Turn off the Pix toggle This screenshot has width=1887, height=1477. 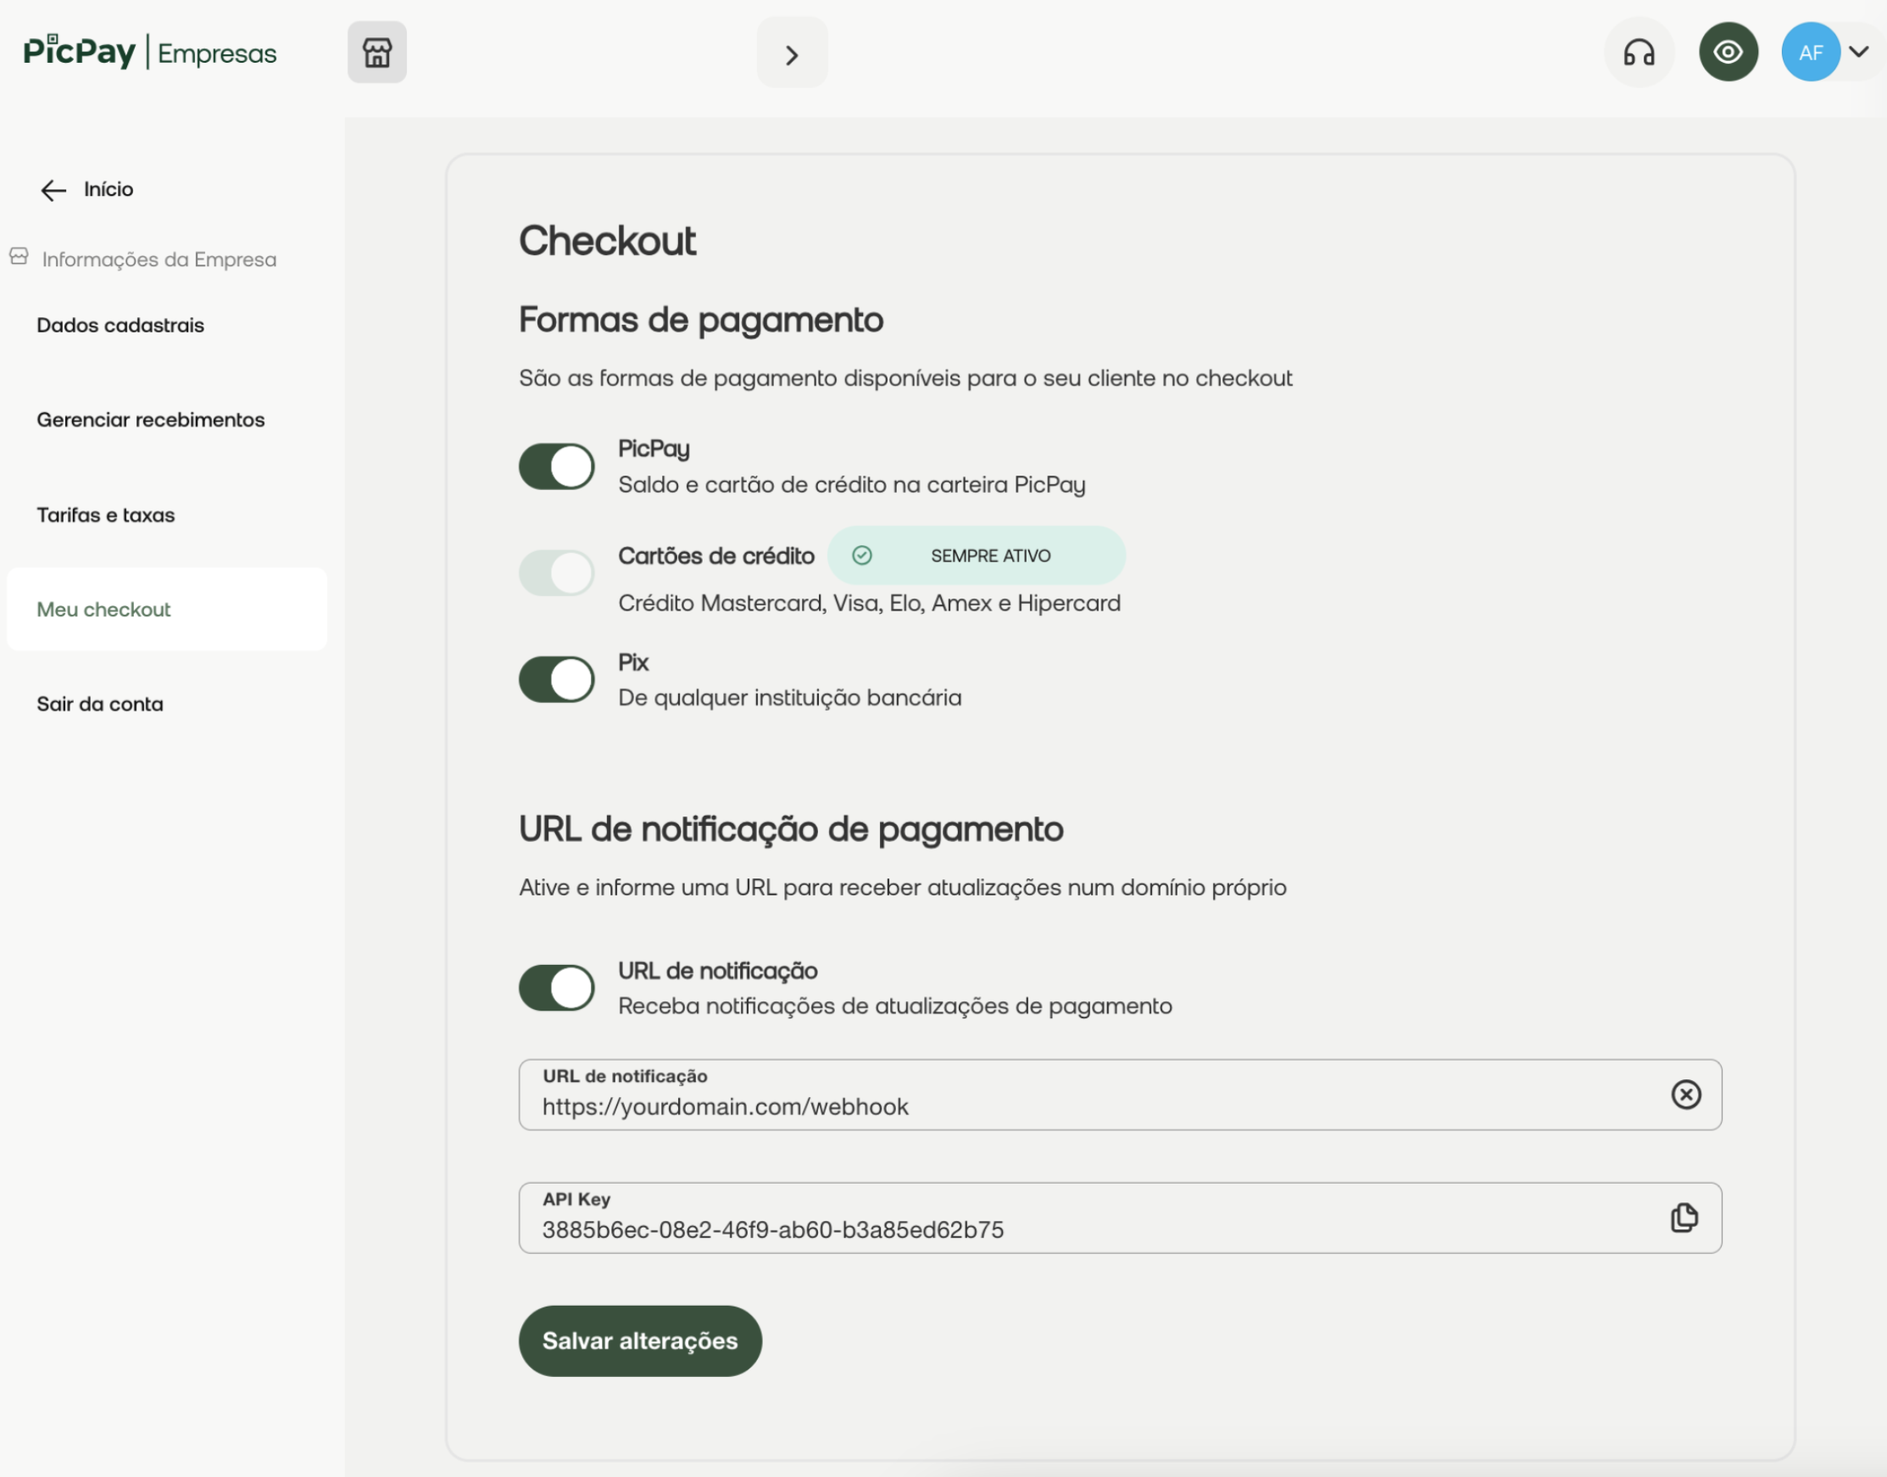point(556,680)
